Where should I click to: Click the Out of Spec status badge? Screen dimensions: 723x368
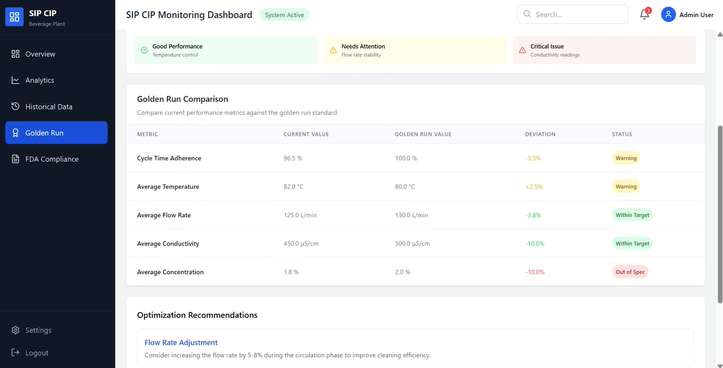(630, 272)
